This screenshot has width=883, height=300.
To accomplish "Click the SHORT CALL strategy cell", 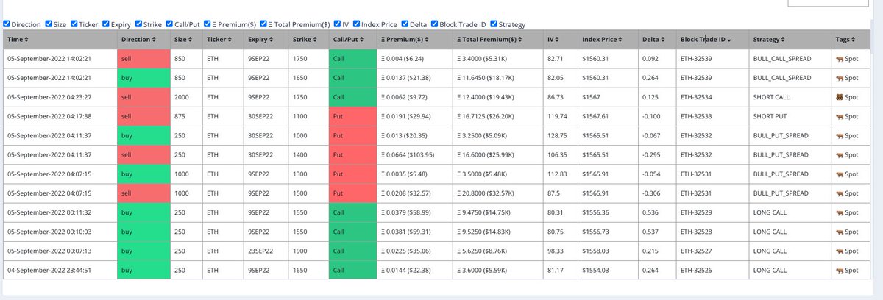I will (789, 97).
